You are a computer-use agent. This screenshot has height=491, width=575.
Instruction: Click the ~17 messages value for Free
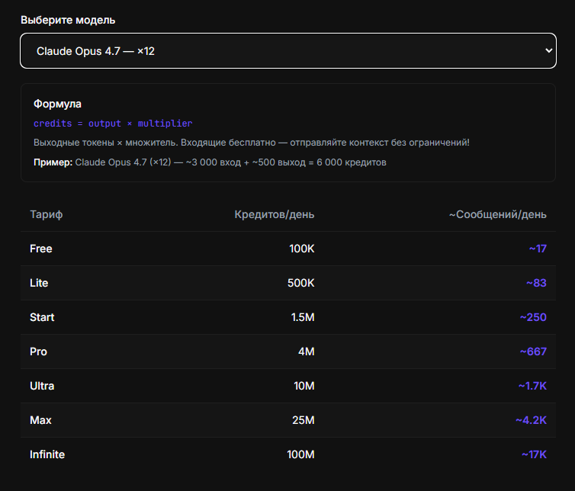pos(538,249)
